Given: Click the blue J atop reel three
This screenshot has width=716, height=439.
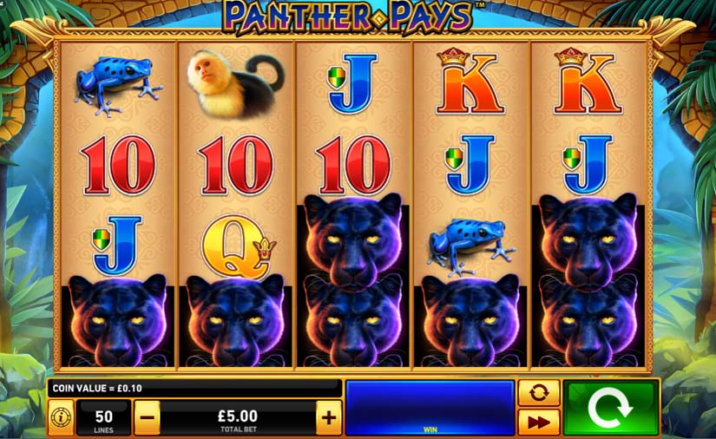Looking at the screenshot, I should [x=353, y=83].
